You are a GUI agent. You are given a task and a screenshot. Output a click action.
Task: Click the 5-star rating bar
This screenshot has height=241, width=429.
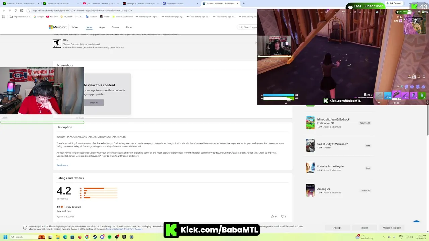[x=101, y=188]
